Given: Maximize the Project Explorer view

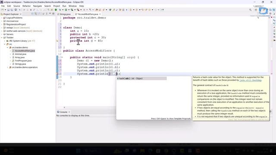Looking at the screenshot, I should (53, 14).
